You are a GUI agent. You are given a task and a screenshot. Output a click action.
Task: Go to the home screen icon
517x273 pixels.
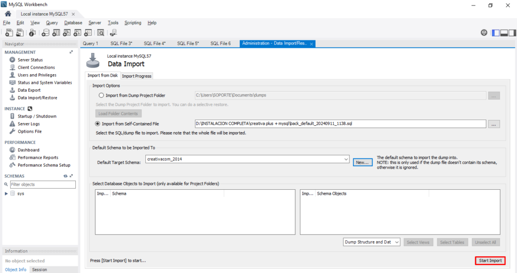pos(8,14)
